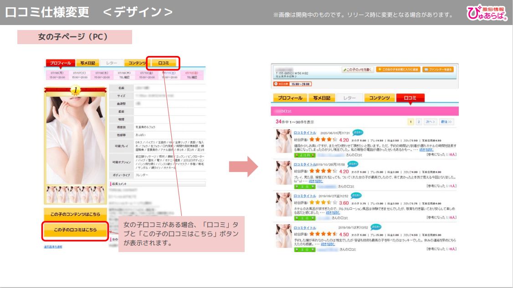Click the add-to-favorites star button
The height and width of the screenshot is (288, 513).
pyautogui.click(x=398, y=70)
